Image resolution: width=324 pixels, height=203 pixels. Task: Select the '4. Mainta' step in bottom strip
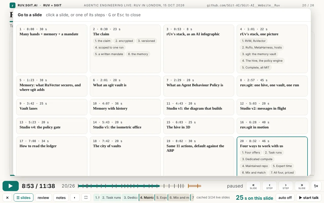[146, 198]
